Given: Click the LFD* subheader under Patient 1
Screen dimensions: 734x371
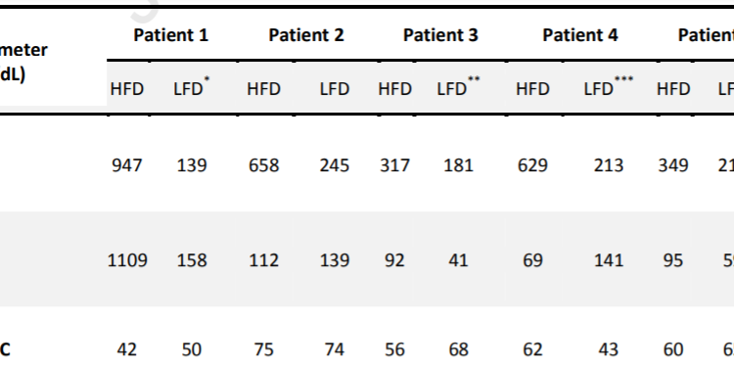Looking at the screenshot, I should tap(192, 87).
